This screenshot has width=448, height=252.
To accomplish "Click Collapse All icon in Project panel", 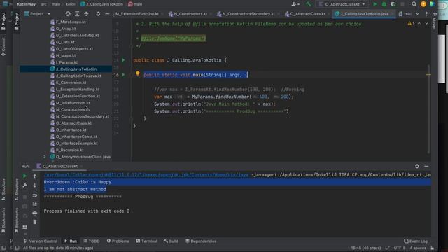I will point(86,14).
